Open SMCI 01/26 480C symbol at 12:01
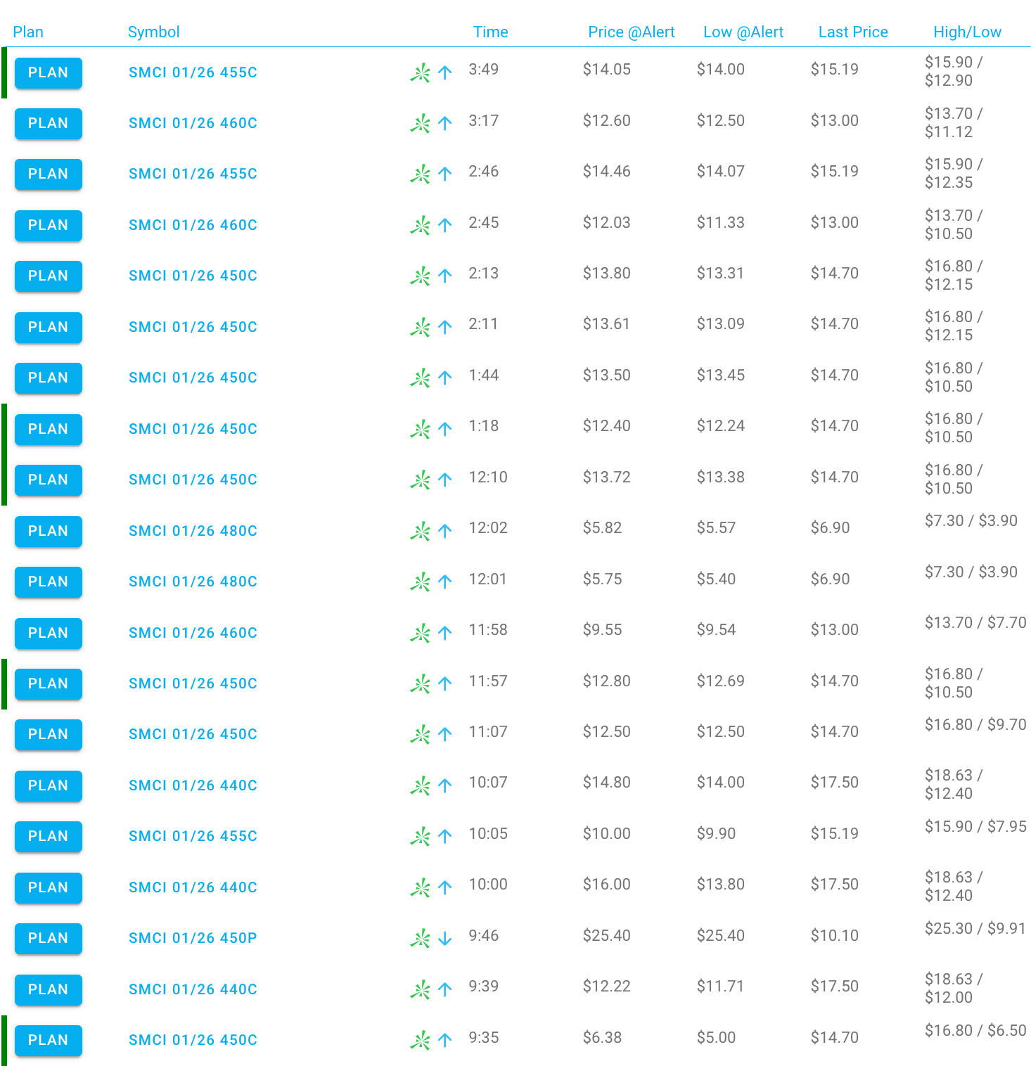1031x1066 pixels. point(193,582)
